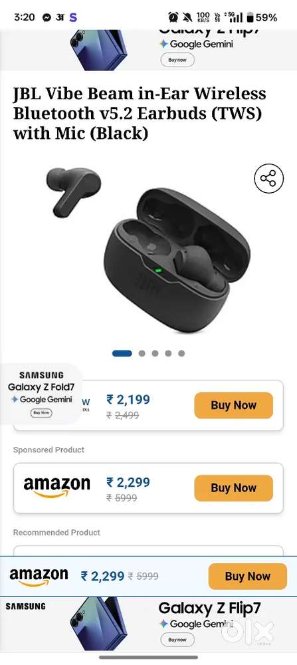Jump to the last carousel dot
Image resolution: width=297 pixels, height=665 pixels.
(x=181, y=353)
